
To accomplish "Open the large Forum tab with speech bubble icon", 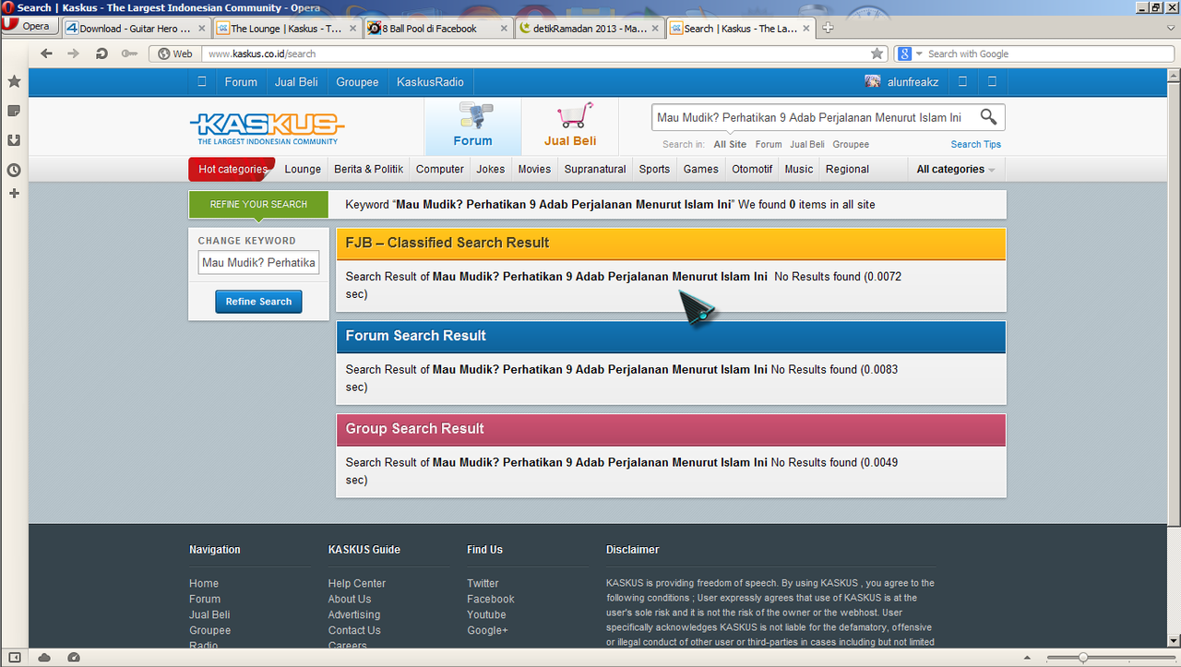I will pos(472,125).
